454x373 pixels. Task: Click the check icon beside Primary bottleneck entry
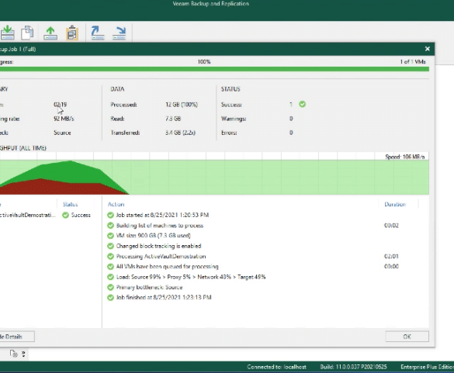[110, 287]
